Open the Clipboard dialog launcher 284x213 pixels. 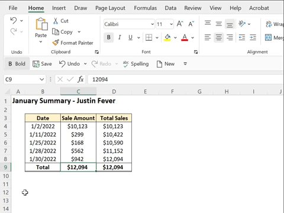pos(96,52)
